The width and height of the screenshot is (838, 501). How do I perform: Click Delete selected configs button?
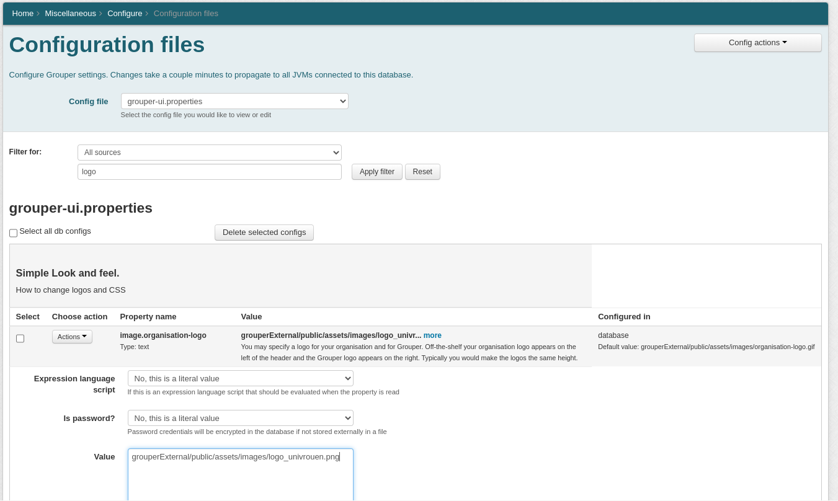coord(264,233)
